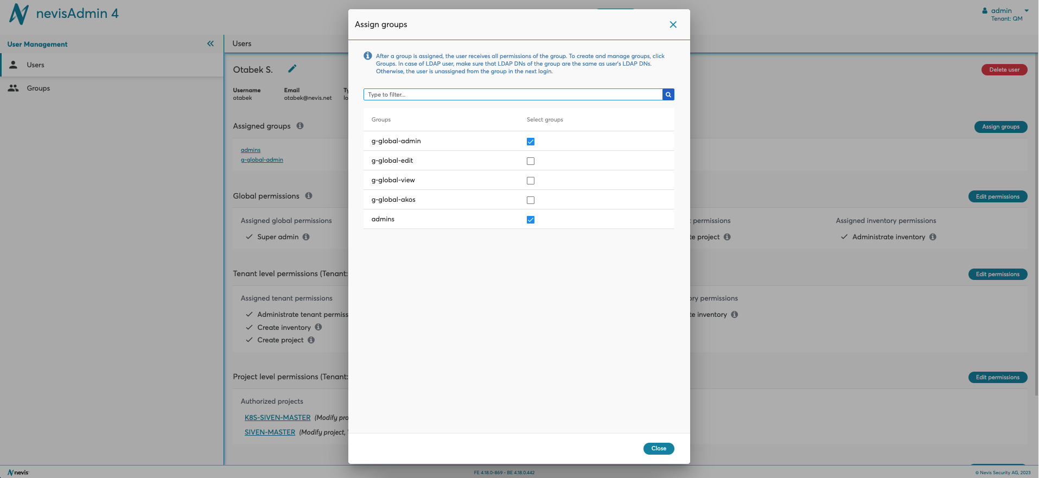Click info icon next to Global permissions
Image resolution: width=1039 pixels, height=478 pixels.
click(x=309, y=196)
